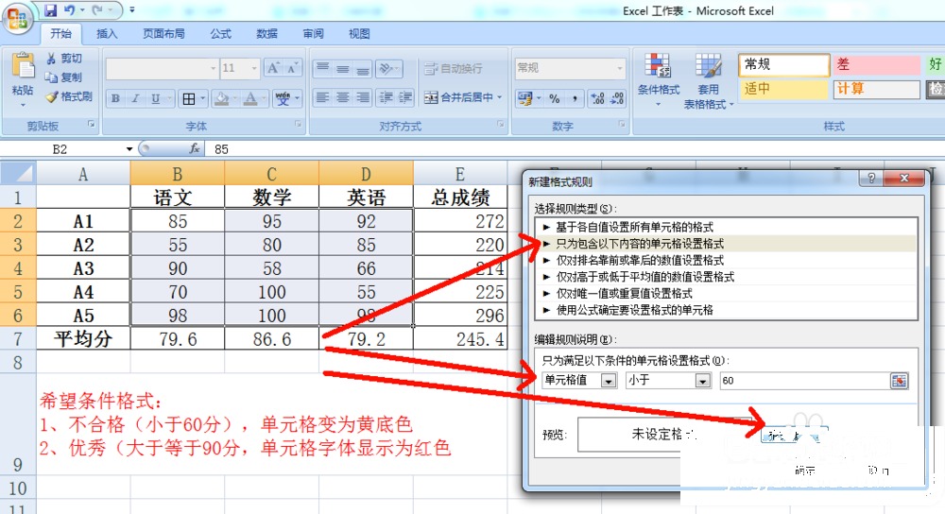945x514 pixels.
Task: Cut the selection with scissors icon
Action: coord(64,59)
